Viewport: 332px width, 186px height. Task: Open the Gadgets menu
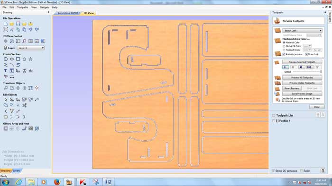44,8
